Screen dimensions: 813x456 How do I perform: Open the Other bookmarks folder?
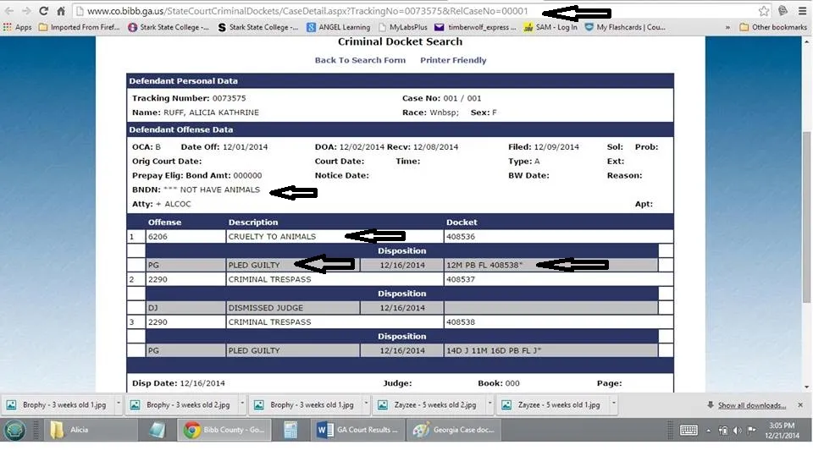coord(772,27)
